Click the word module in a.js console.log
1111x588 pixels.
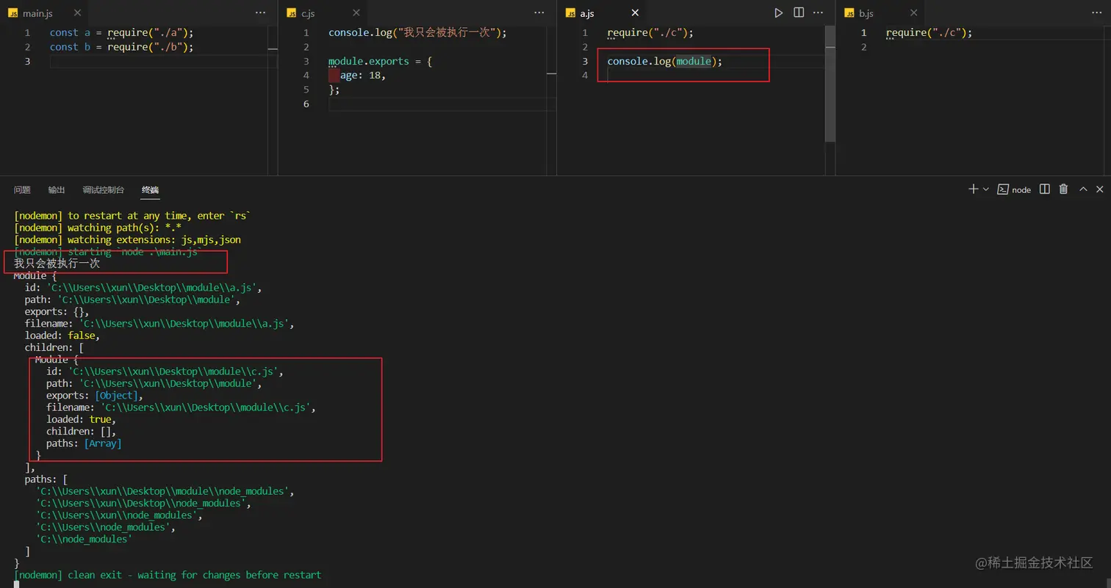(694, 61)
